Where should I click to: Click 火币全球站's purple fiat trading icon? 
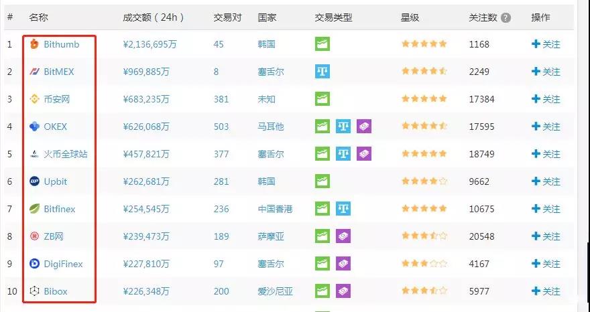(364, 154)
